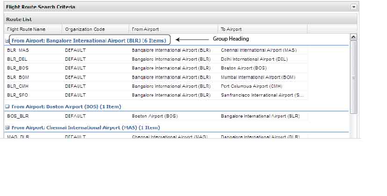
Task: Click Bangalore International Airport destination in the BOS_BLR row
Action: [x=260, y=116]
